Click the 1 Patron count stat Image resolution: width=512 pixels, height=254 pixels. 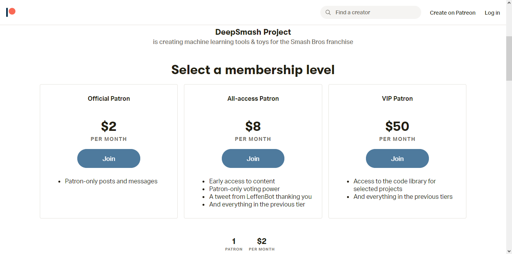pos(234,244)
